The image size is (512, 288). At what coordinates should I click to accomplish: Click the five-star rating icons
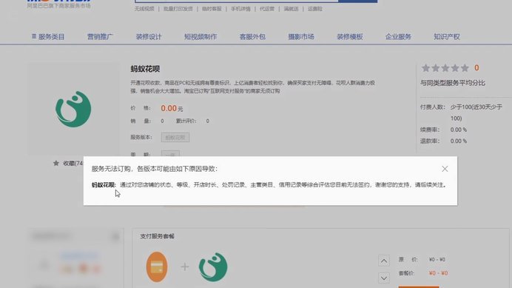(x=445, y=68)
